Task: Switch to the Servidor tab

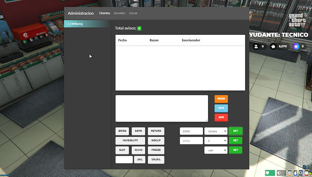Action: click(x=119, y=13)
